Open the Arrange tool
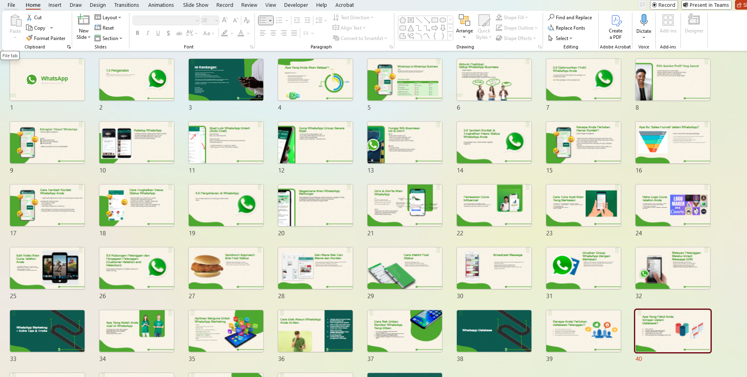The width and height of the screenshot is (747, 377). click(464, 26)
